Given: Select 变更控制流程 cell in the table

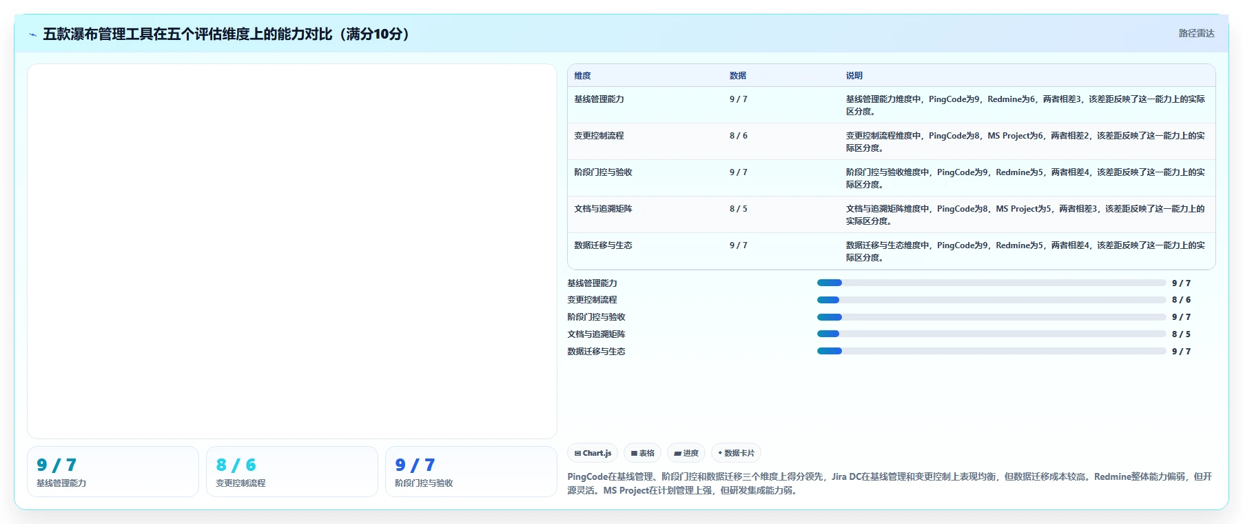Looking at the screenshot, I should 599,136.
